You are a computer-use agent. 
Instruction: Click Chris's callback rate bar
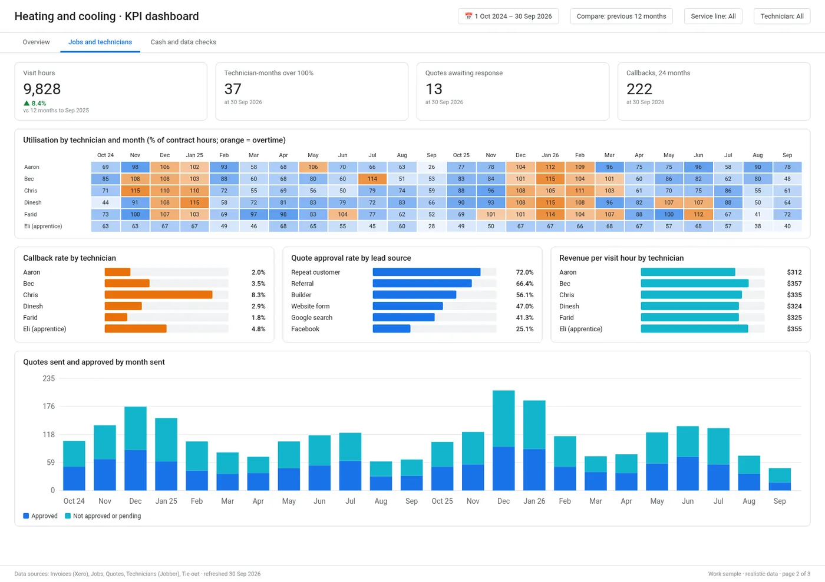click(159, 295)
